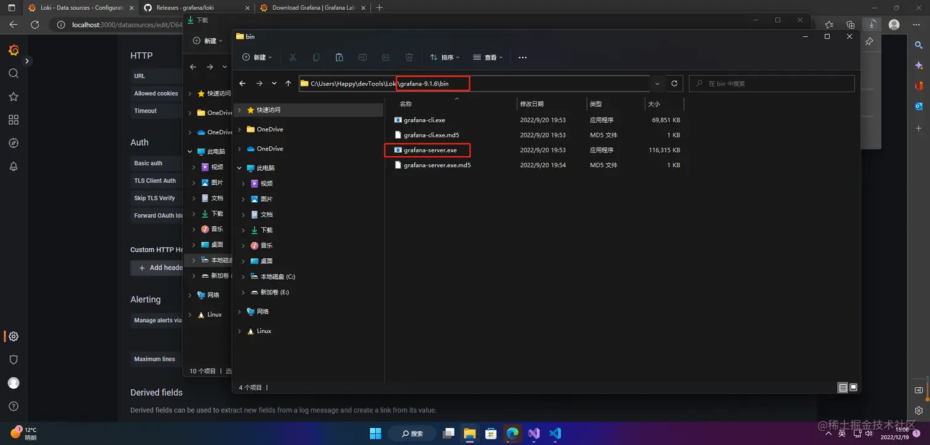
Task: Open Help question mark in Grafana sidebar
Action: (14, 406)
